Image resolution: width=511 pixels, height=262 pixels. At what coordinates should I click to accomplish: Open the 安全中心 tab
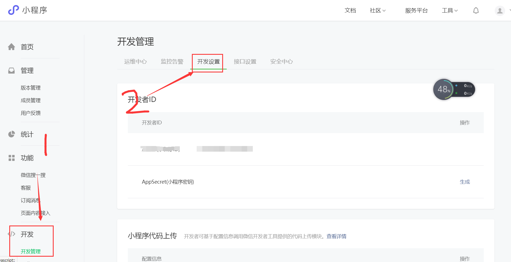tap(281, 61)
